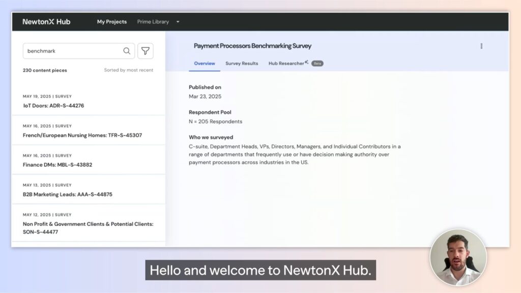The width and height of the screenshot is (521, 293).
Task: Open B2B Marketing Leads: AAA-S-44875
Action: point(68,194)
